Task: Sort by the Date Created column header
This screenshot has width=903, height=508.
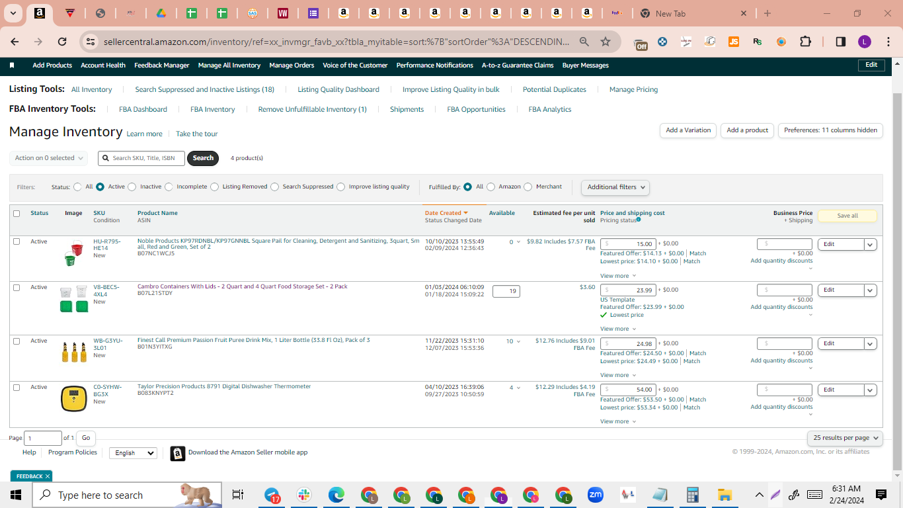Action: click(x=446, y=213)
